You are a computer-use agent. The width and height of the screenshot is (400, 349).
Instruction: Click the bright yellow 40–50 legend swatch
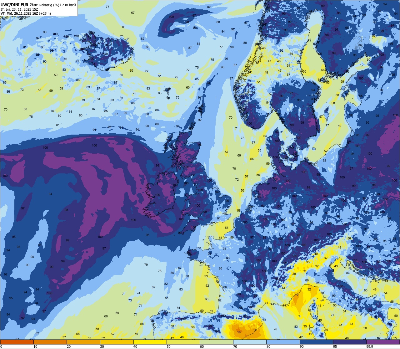(x=150, y=342)
